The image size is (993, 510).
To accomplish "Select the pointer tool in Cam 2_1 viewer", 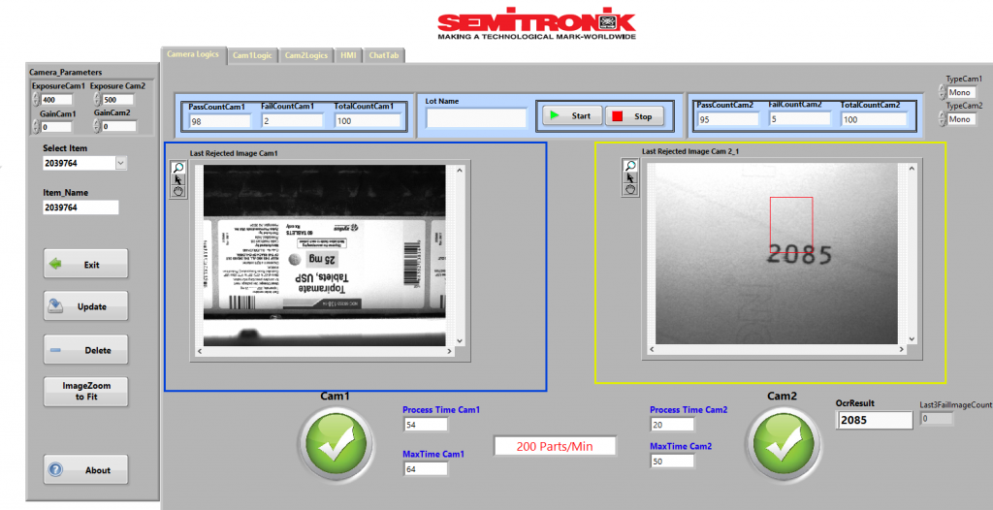I will pyautogui.click(x=630, y=177).
